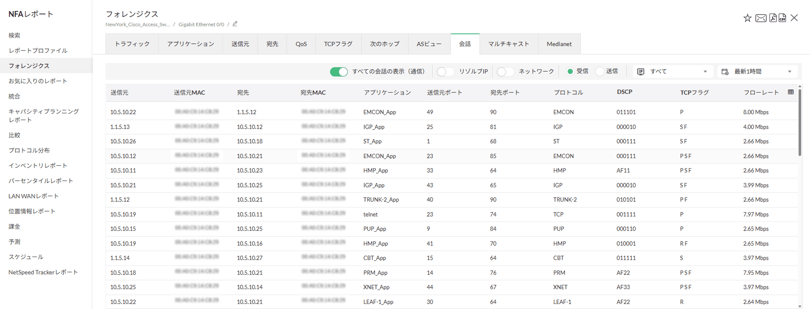Mark report as favorite with star icon
The image size is (810, 309).
[x=747, y=18]
